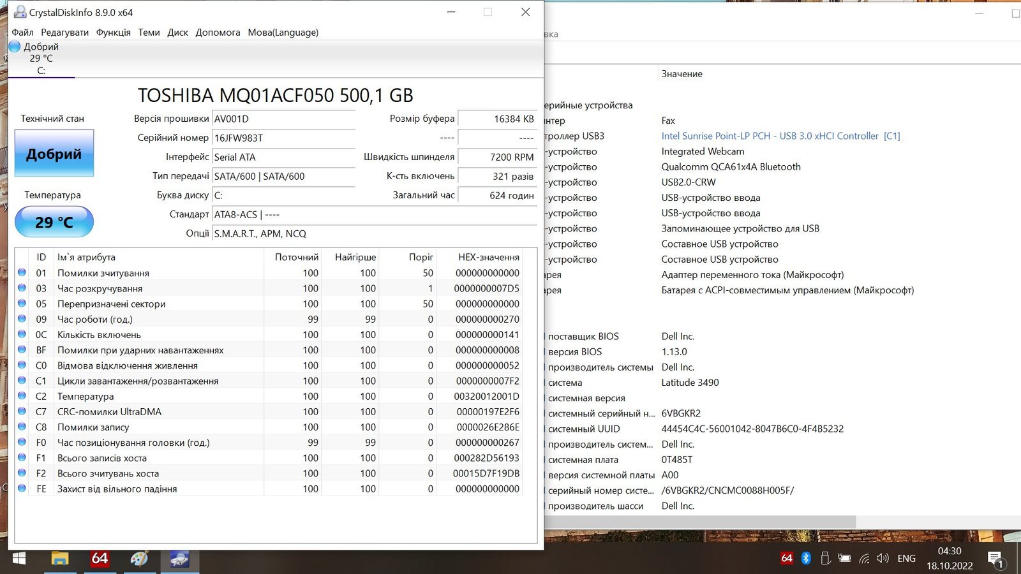Click the status dot for attribute 01
Screen dimensions: 1021x574
coord(22,272)
